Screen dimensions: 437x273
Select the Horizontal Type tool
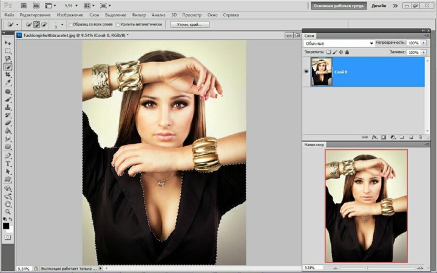[x=8, y=164]
